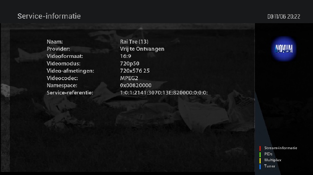This screenshot has height=175, width=313.
Task: Click the Service-informatie screen title
Action: click(49, 16)
